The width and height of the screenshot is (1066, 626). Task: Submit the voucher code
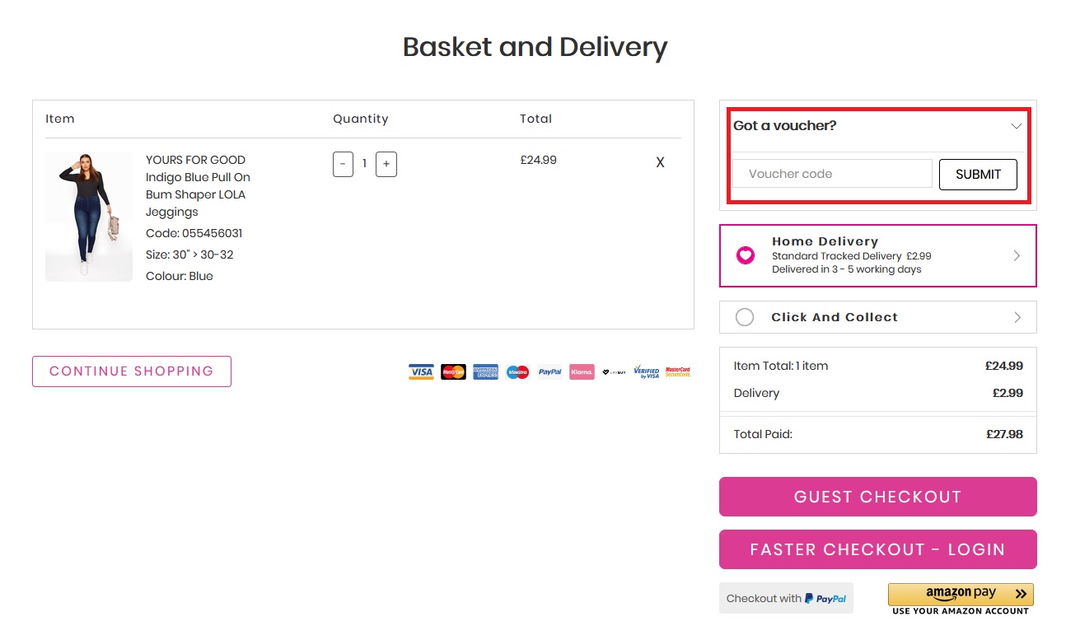point(978,175)
